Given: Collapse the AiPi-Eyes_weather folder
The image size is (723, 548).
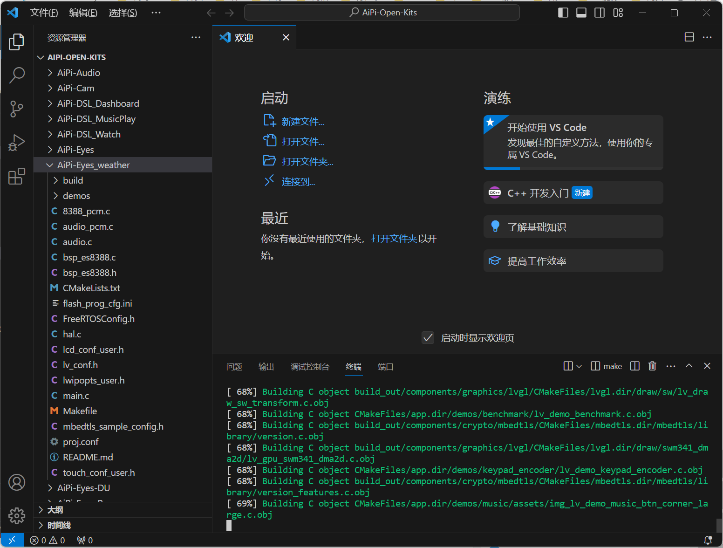Looking at the screenshot, I should [123, 165].
